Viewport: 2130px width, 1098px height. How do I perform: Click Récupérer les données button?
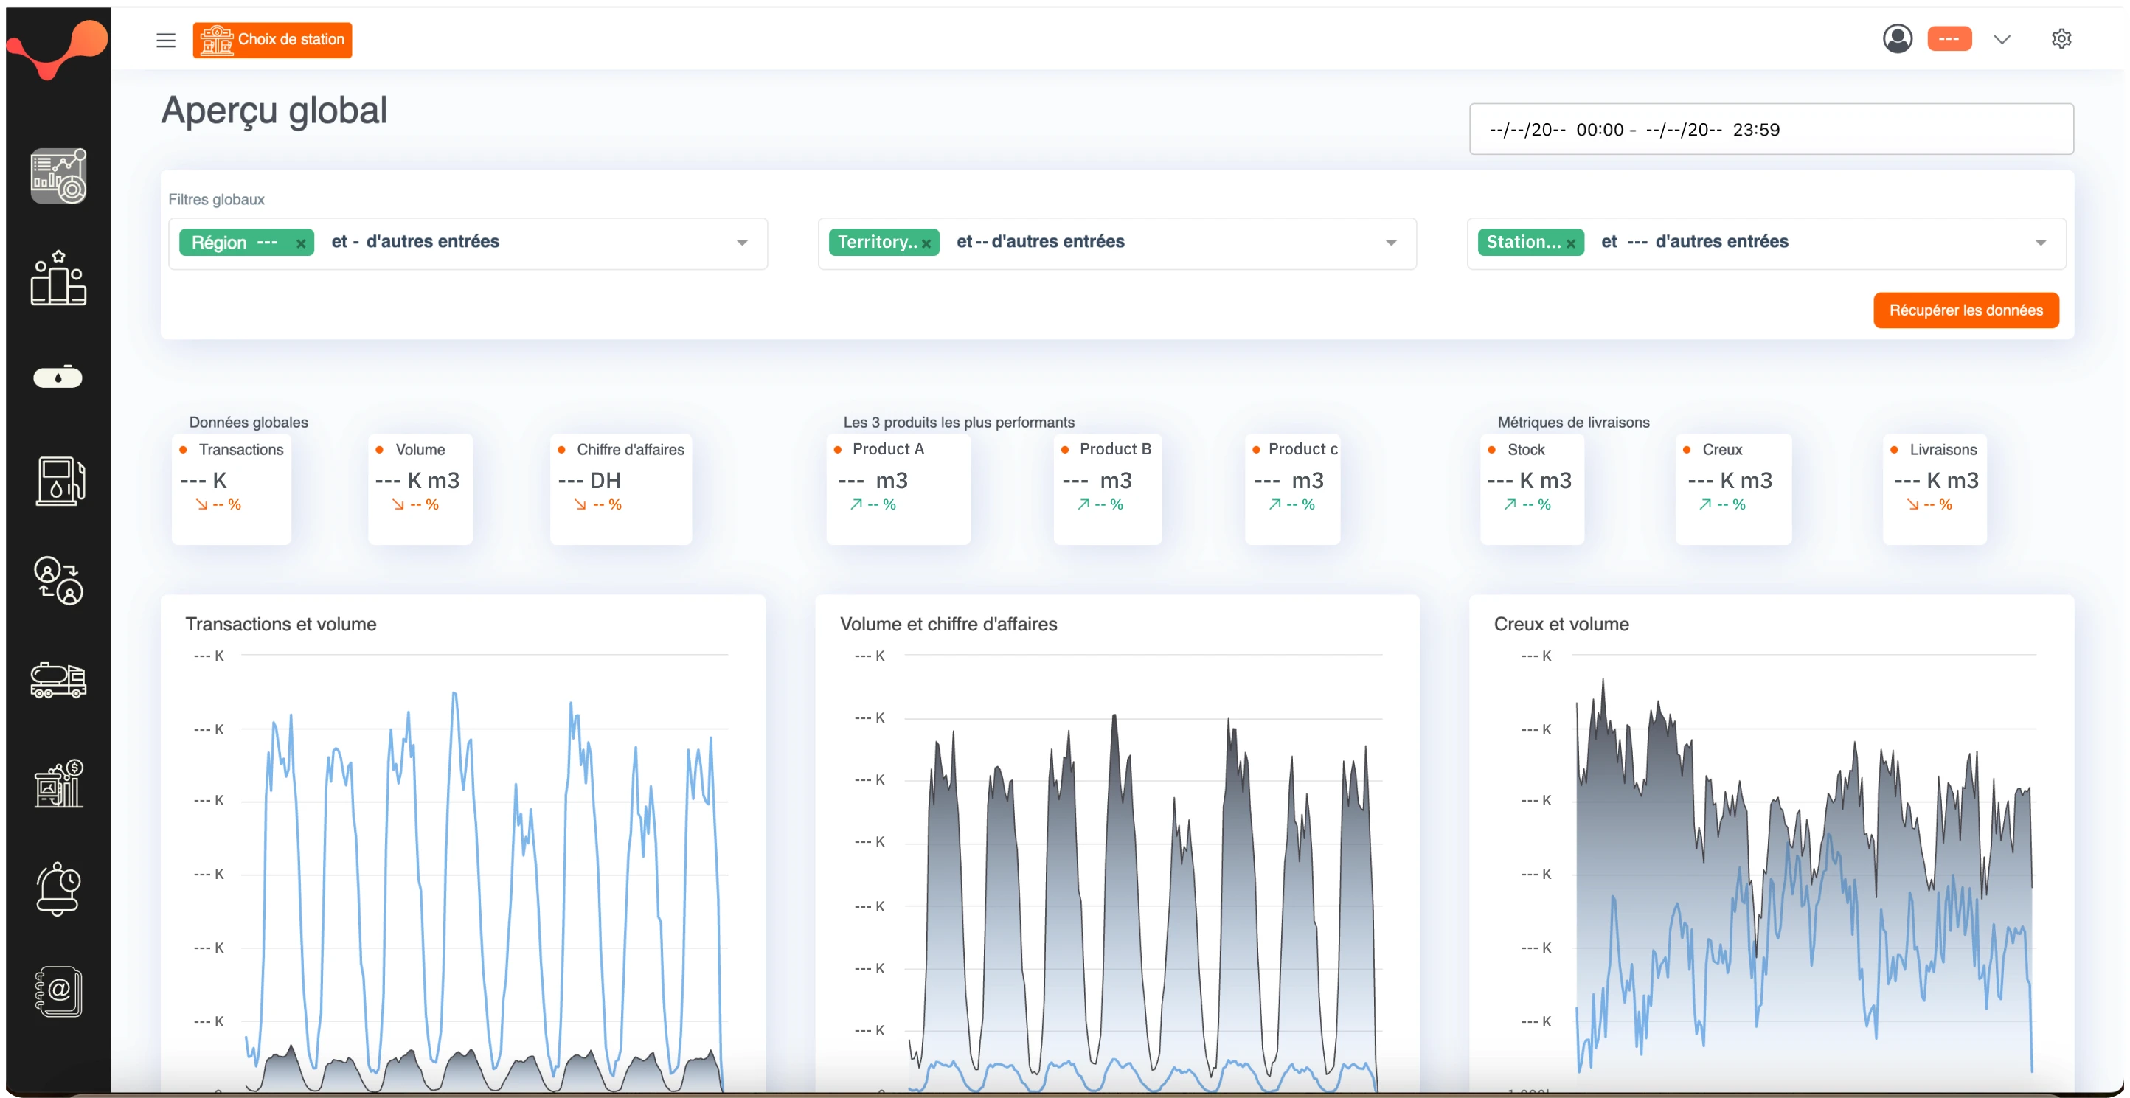click(1966, 310)
